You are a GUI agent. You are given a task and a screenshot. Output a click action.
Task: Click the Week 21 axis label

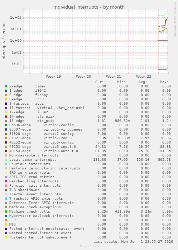114,77
